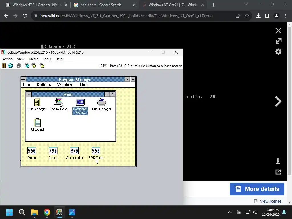Open File Explorer from taskbar
The image size is (292, 219).
point(35,212)
